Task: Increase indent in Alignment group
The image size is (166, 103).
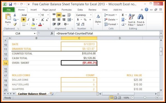Action: tap(59, 24)
